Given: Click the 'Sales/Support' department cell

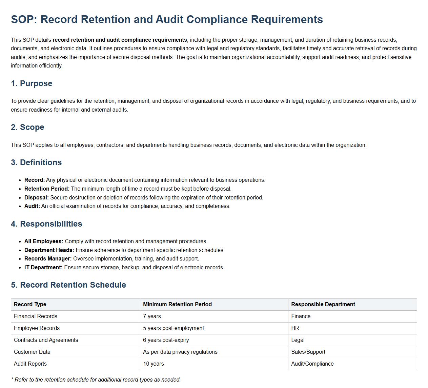Looking at the screenshot, I should pos(308,352).
